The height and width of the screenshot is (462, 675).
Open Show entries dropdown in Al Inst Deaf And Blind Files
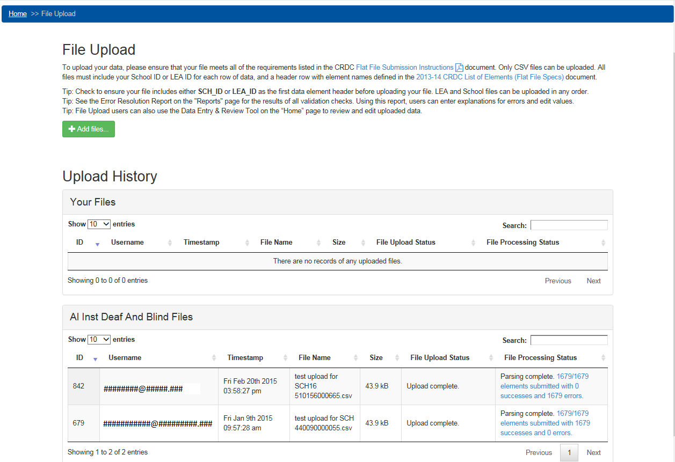coord(99,340)
